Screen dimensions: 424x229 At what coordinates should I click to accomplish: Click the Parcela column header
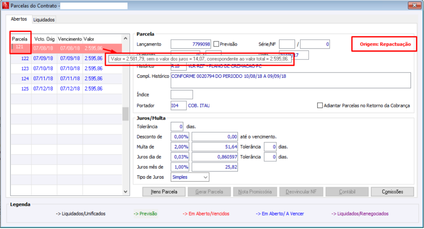[21, 39]
